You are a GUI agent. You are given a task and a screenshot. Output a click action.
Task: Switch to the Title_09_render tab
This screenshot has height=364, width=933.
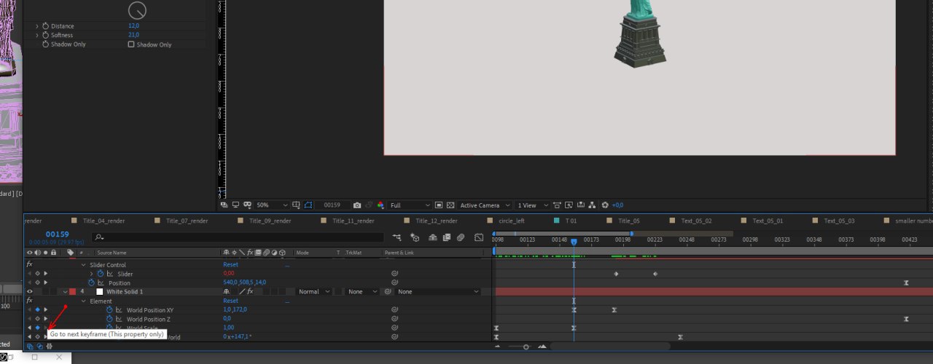(x=270, y=221)
